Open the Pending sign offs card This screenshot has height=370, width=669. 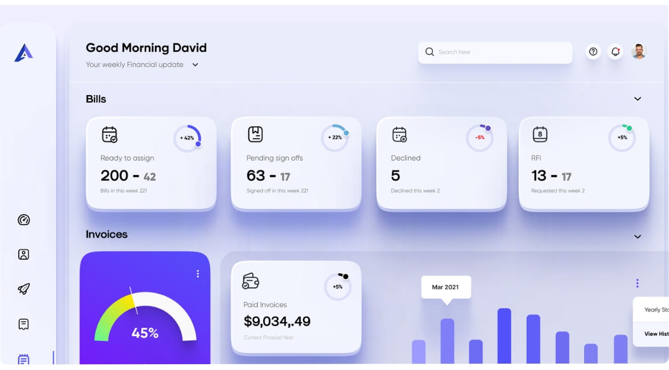tap(296, 163)
